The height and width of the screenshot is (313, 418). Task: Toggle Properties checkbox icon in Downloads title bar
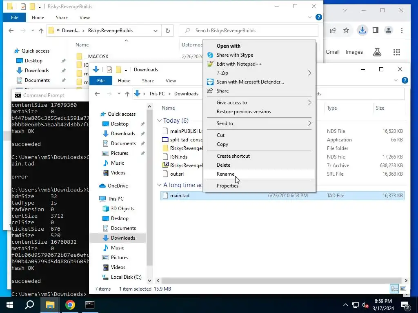109,70
